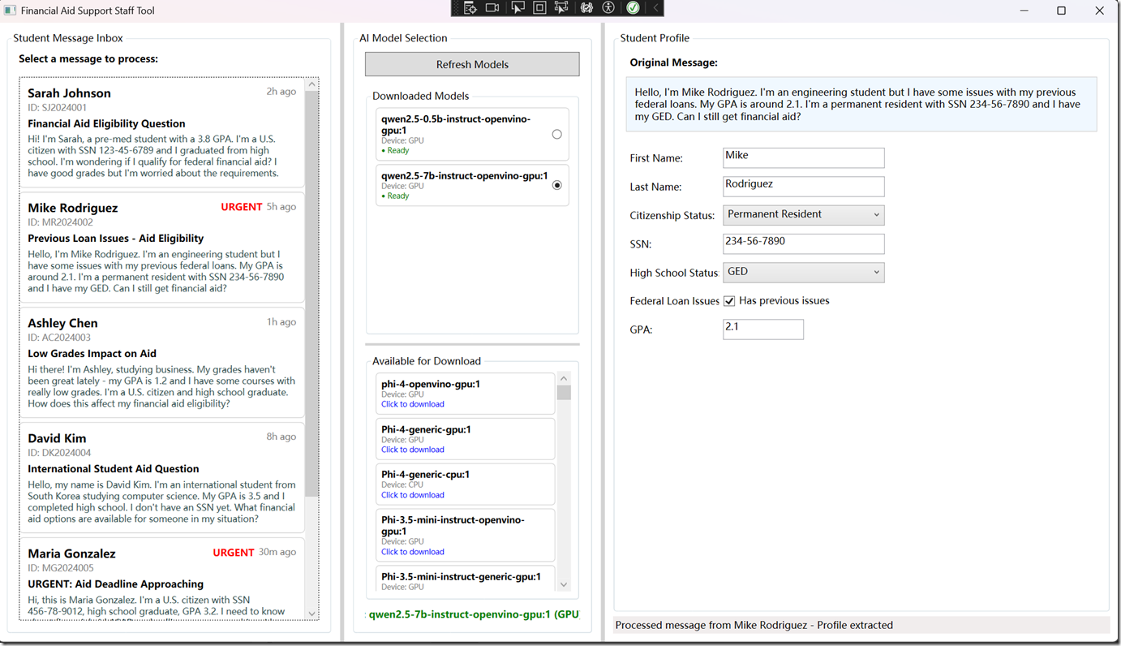Click the Original Message text box
The width and height of the screenshot is (1121, 646).
861,104
